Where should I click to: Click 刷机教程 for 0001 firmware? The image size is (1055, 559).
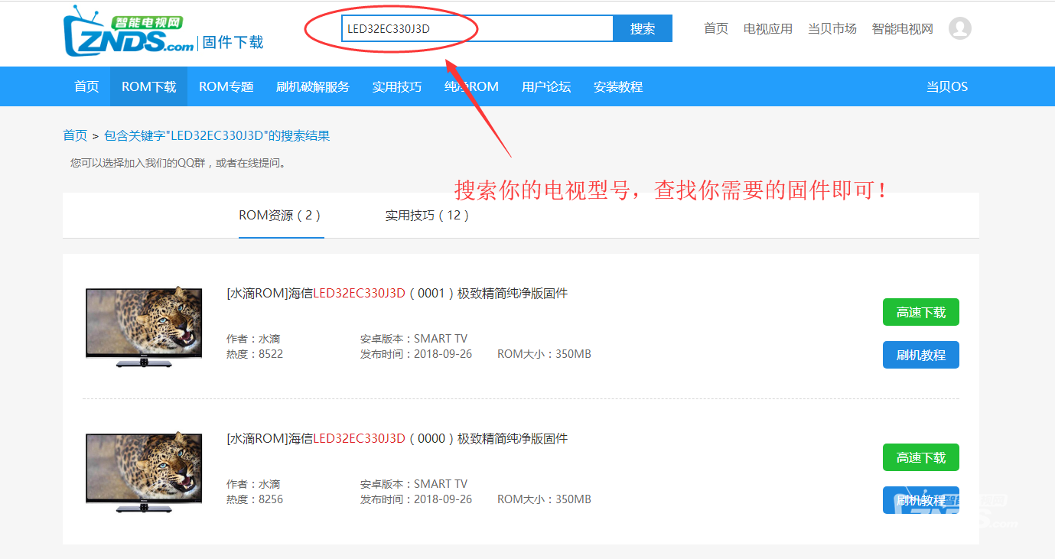click(921, 355)
